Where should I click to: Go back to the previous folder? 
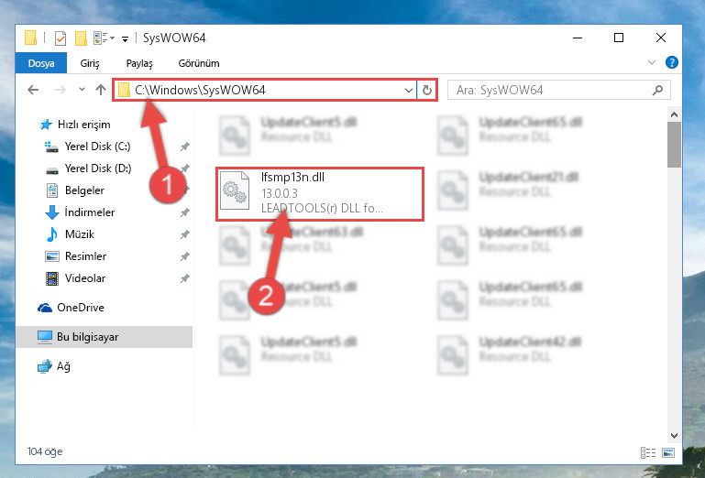(x=33, y=90)
